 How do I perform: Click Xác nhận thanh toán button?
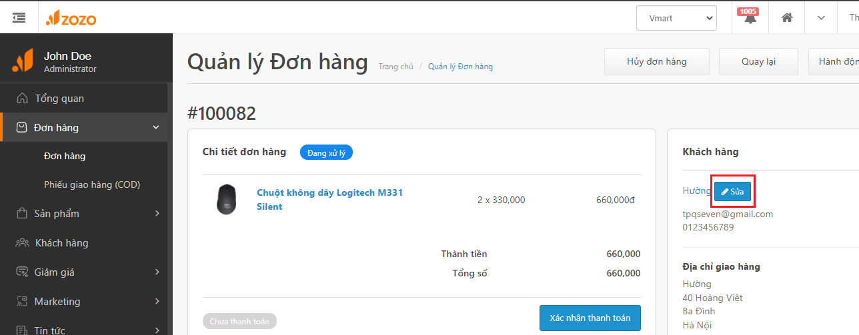pos(590,318)
